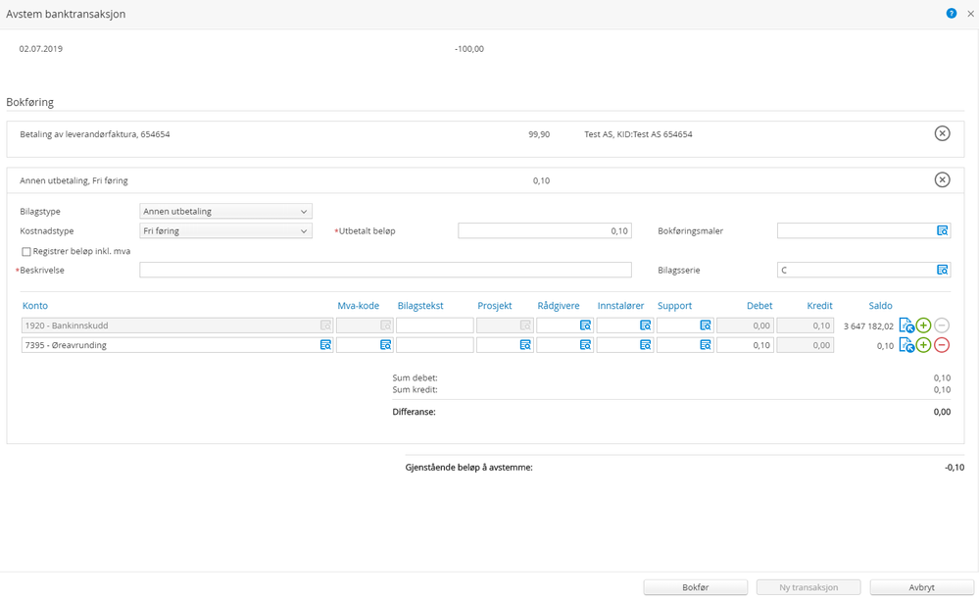Add a row after 7395 Øreavrunding line
979x601 pixels.
point(923,345)
